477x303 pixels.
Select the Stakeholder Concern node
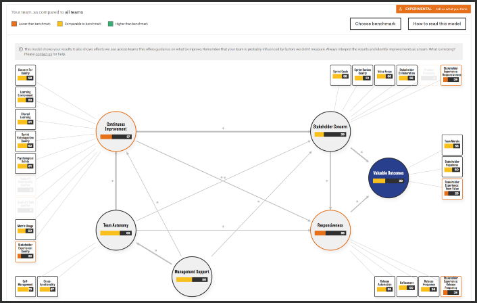[330, 132]
